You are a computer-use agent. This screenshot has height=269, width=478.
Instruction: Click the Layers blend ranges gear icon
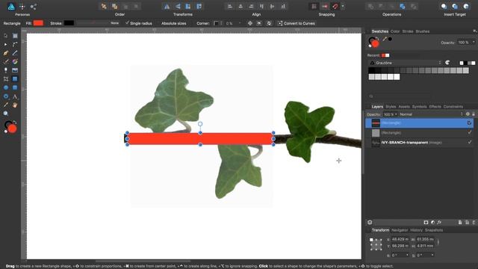click(468, 114)
